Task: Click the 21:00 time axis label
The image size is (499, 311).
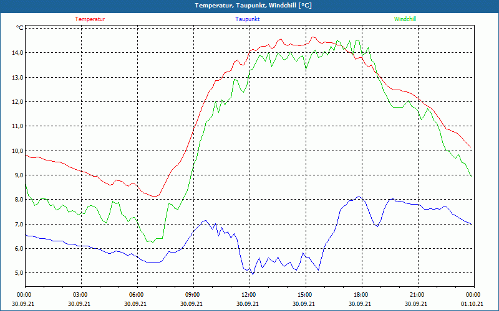Action: tap(416, 295)
